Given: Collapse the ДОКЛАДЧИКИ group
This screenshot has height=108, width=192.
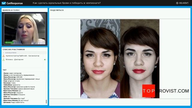Looking at the screenshot, I should (x=4, y=53).
